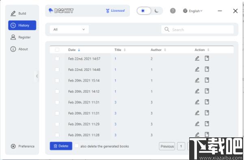The image size is (244, 160).
Task: Open the Register section
Action: point(22,37)
